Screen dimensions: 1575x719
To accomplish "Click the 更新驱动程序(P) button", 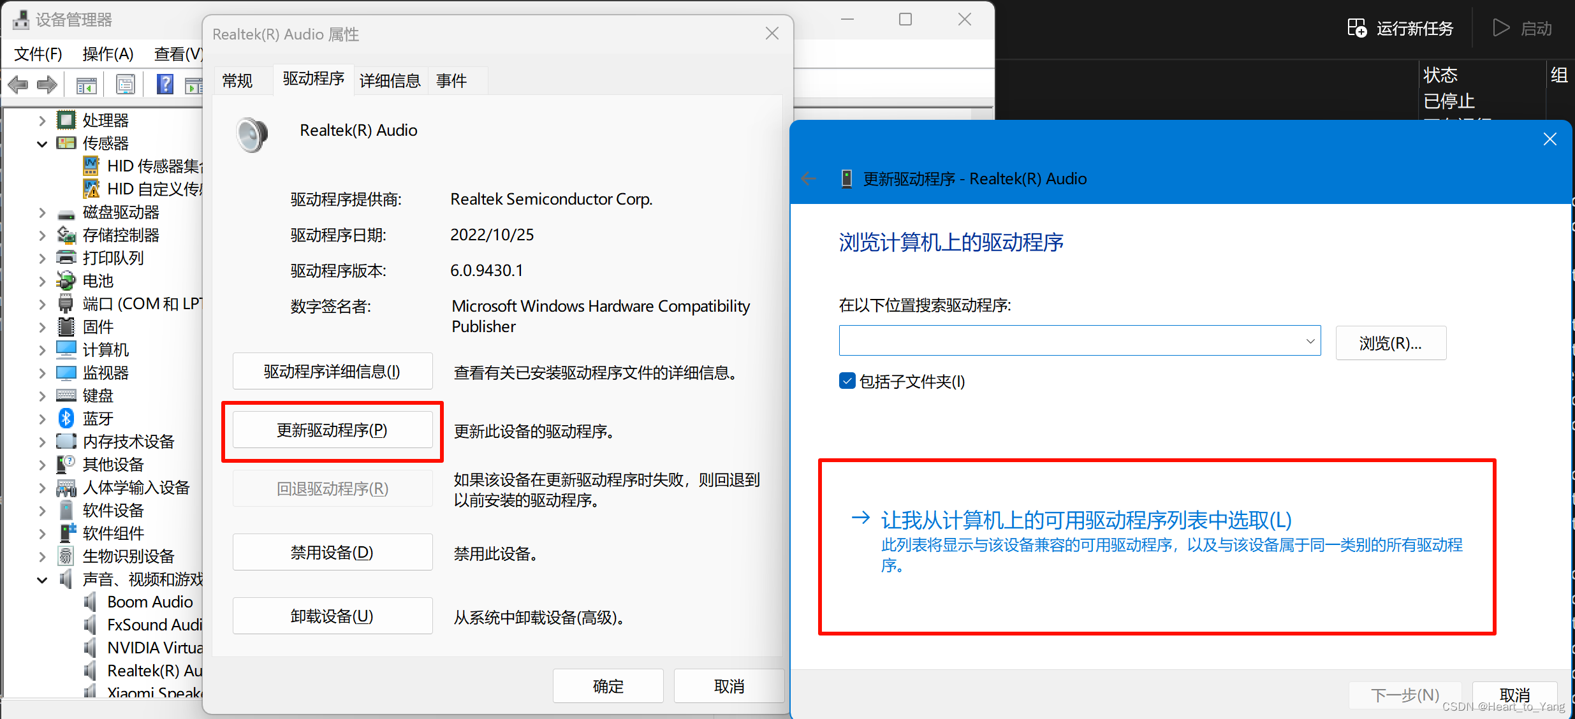I will (332, 430).
